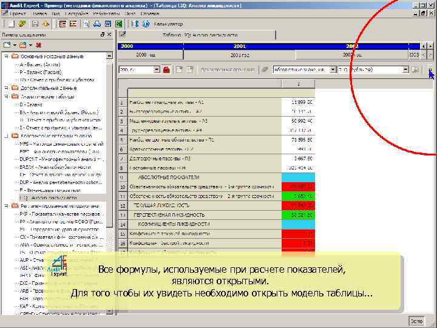Screen dimensions: 437x328
Task: Click the Export to Word icon
Action: pyautogui.click(x=108, y=24)
